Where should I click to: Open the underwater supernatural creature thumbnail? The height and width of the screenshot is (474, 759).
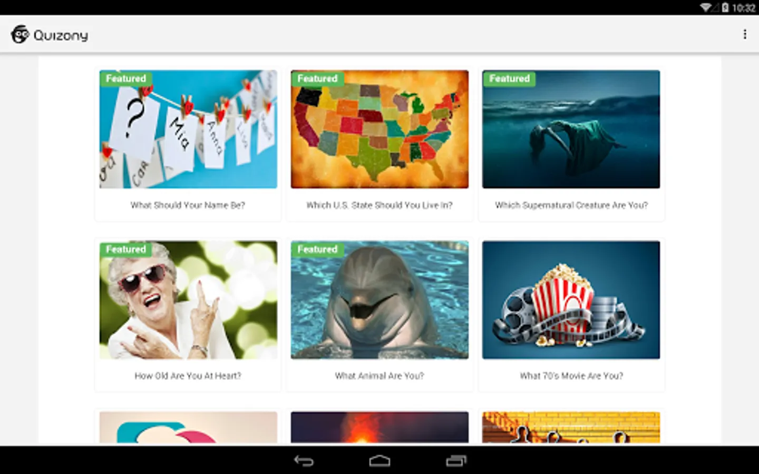pos(571,129)
